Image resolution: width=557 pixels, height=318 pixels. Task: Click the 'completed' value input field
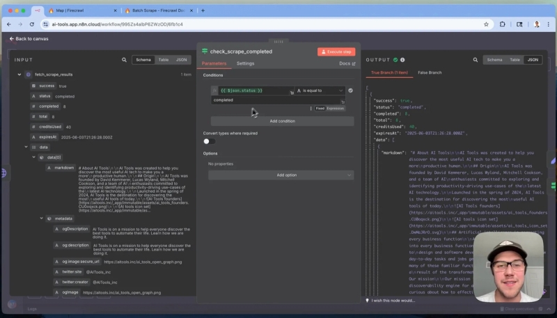pyautogui.click(x=278, y=100)
